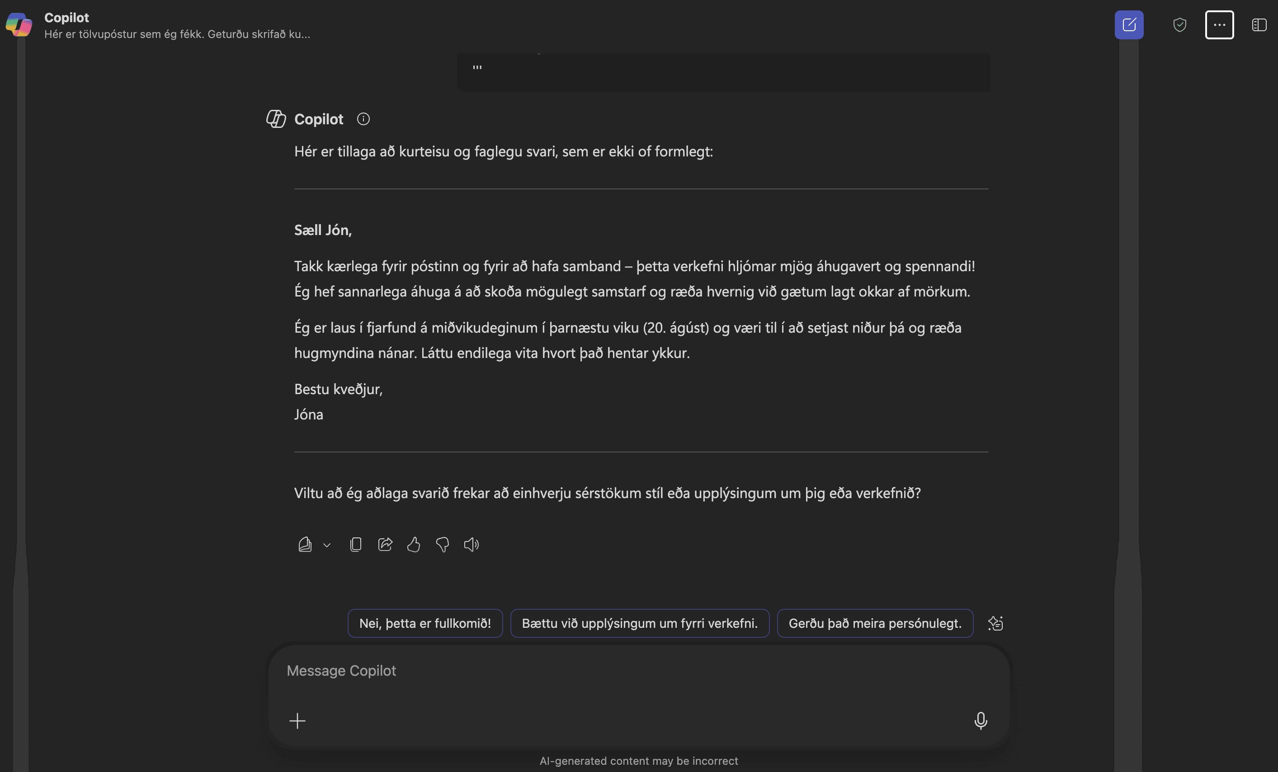Image resolution: width=1278 pixels, height=772 pixels.
Task: Give thumbs up feedback on the response
Action: [413, 544]
